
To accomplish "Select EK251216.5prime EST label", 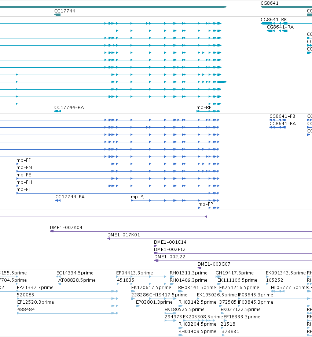I will (x=239, y=287).
